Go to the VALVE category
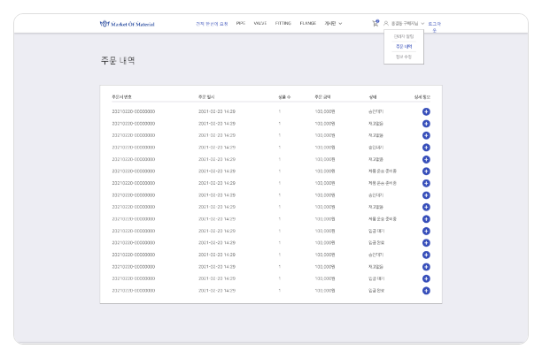This screenshot has height=358, width=542. pos(260,23)
